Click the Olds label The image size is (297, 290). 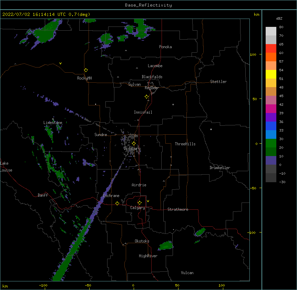134,136
